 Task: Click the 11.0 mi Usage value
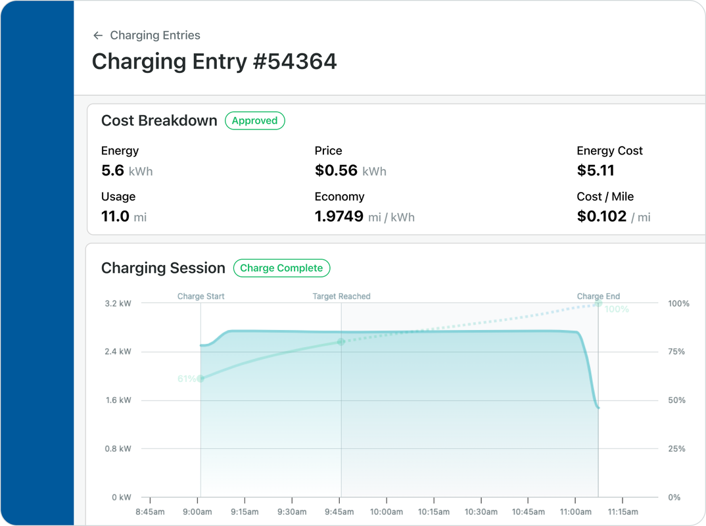[124, 216]
